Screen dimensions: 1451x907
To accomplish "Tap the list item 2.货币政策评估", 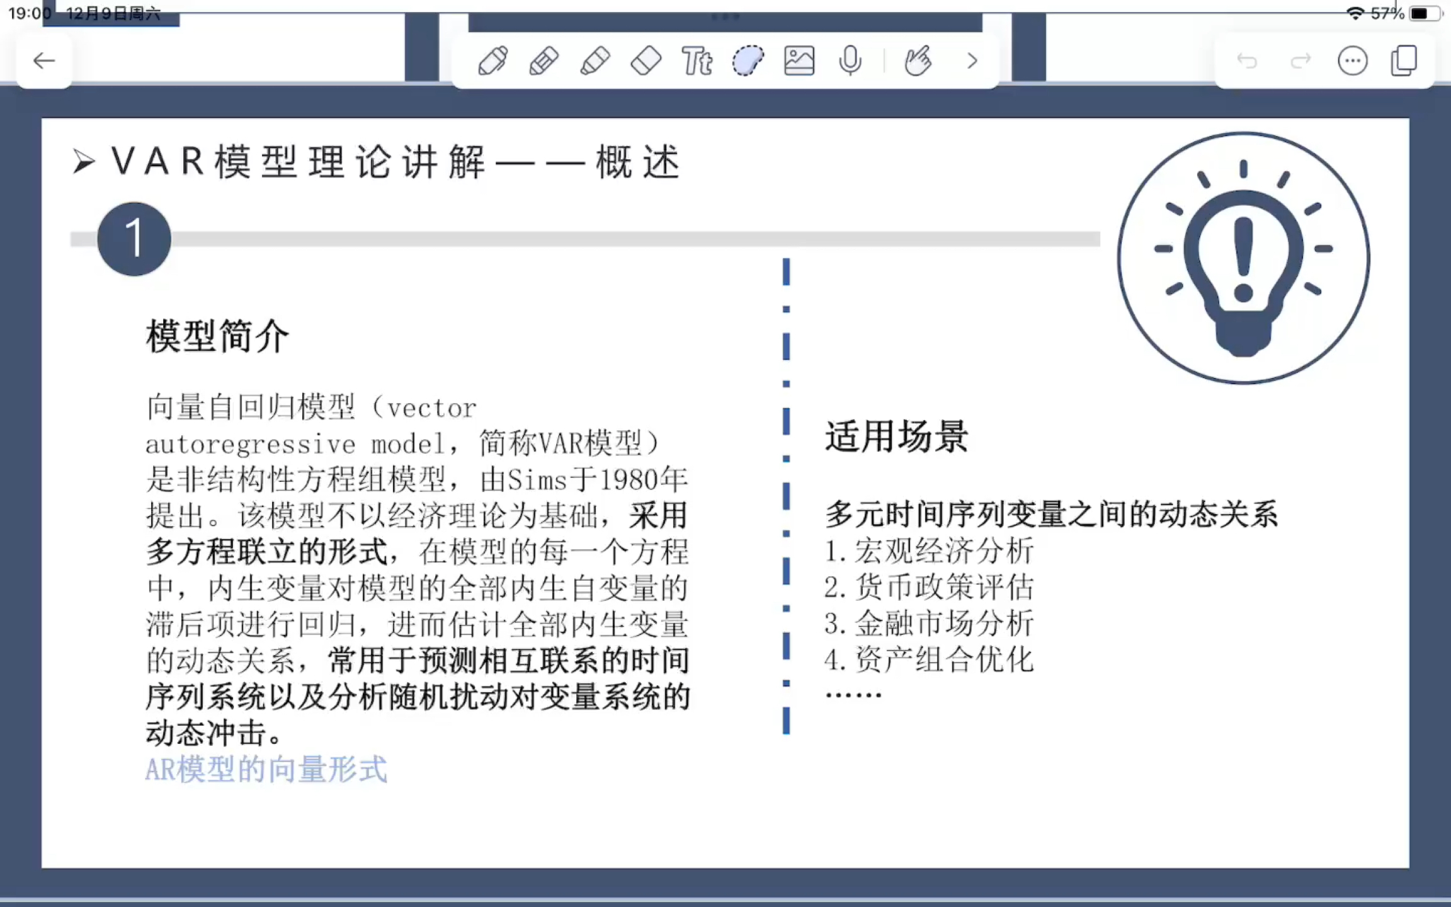I will pyautogui.click(x=929, y=587).
